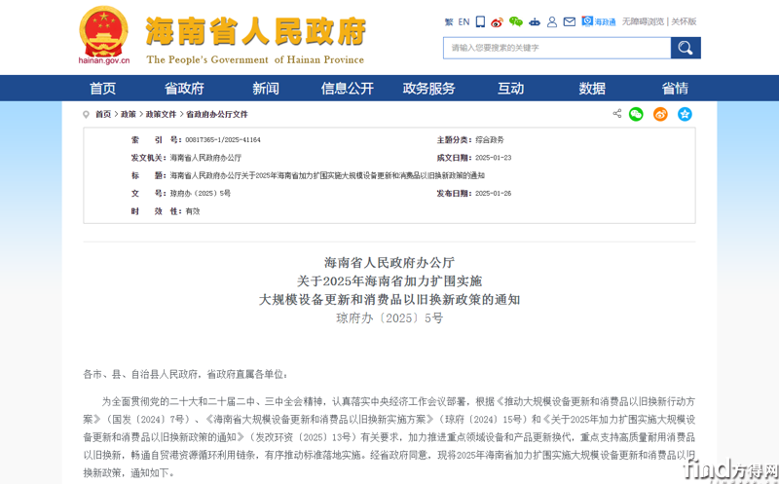Focus the keyword search input field
The height and width of the screenshot is (484, 779).
pyautogui.click(x=557, y=48)
